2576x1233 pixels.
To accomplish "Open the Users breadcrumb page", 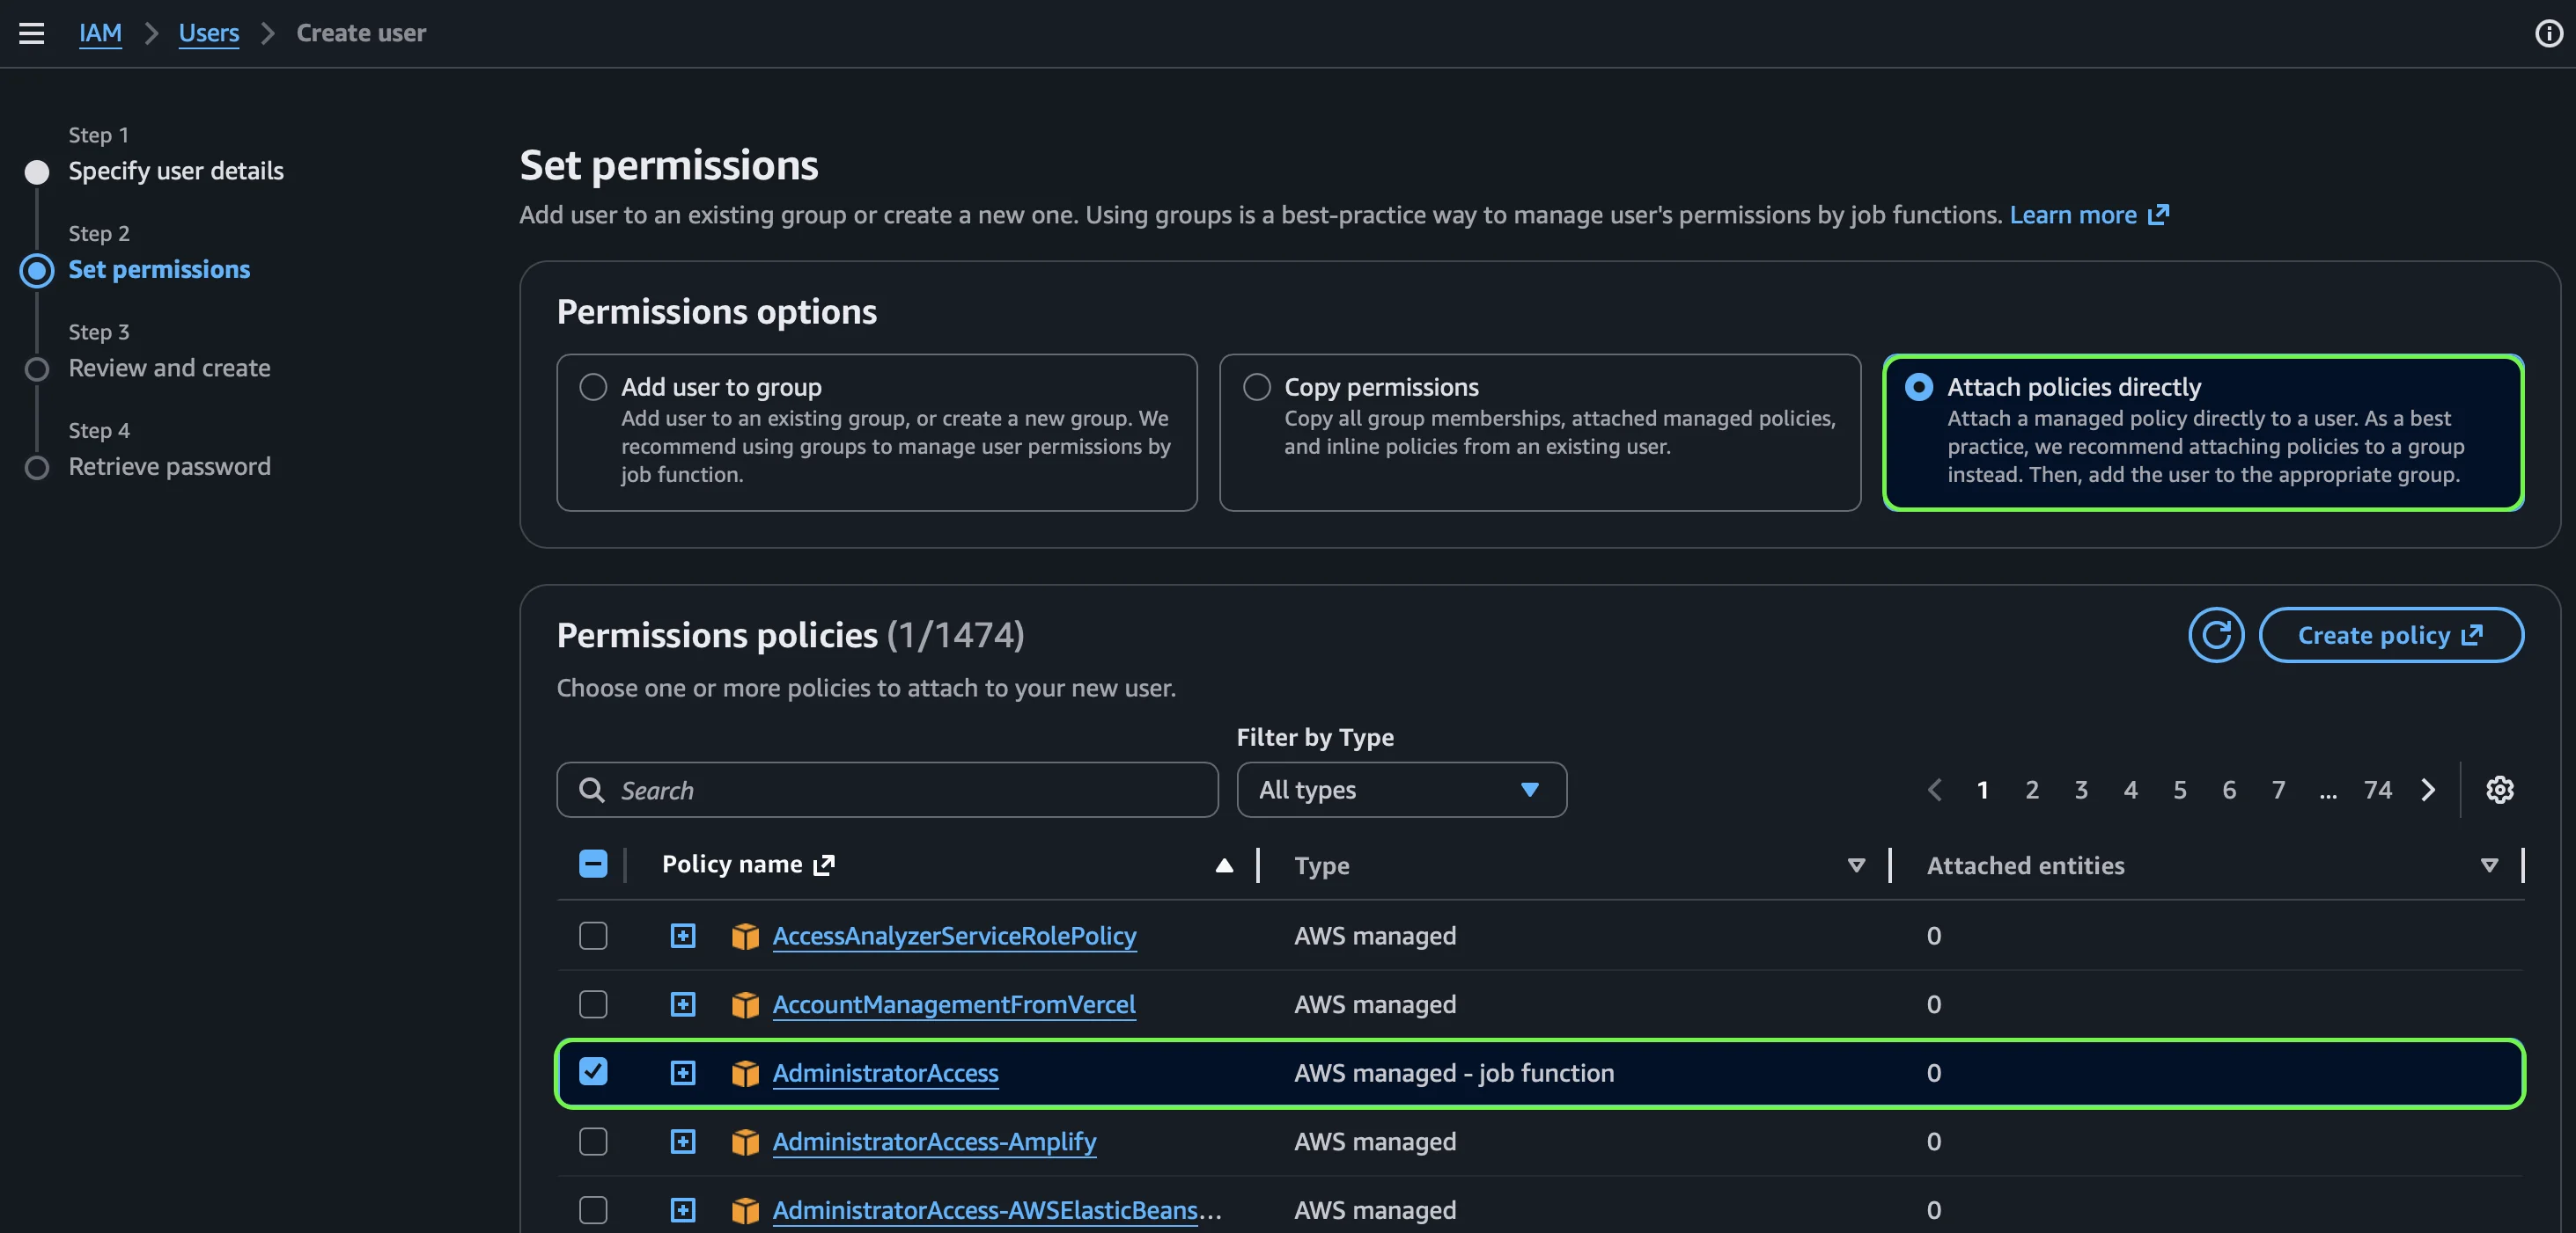I will coord(208,32).
